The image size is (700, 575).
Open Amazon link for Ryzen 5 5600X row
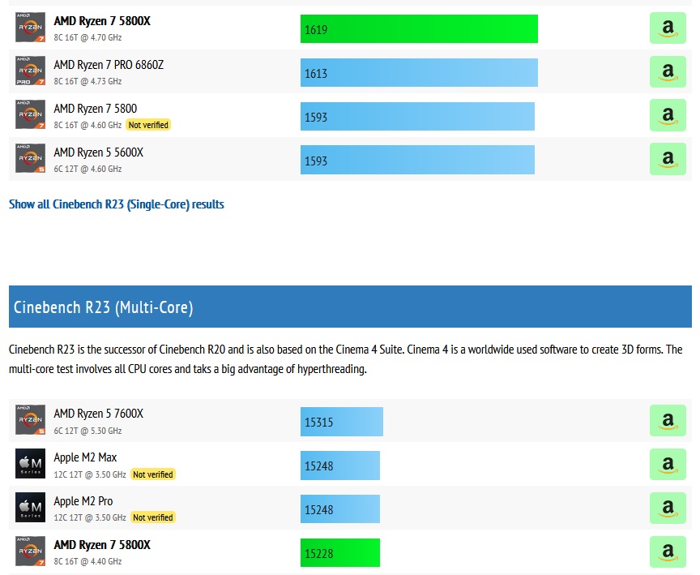[668, 159]
